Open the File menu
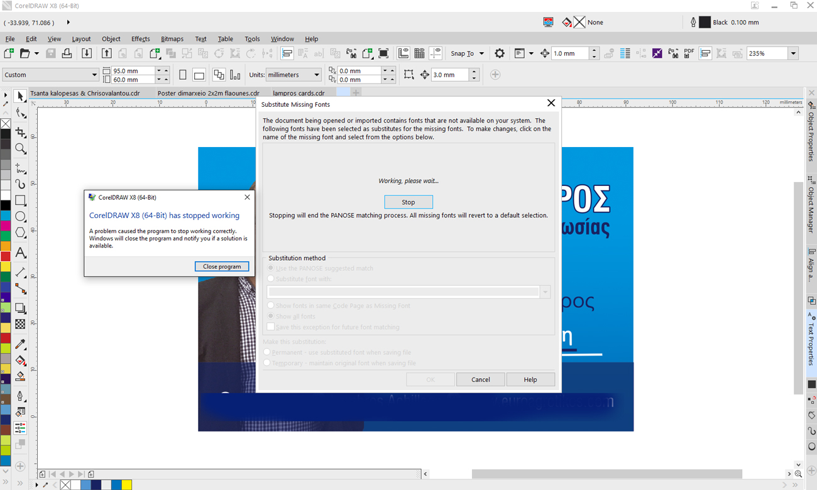The width and height of the screenshot is (817, 490). pyautogui.click(x=9, y=39)
